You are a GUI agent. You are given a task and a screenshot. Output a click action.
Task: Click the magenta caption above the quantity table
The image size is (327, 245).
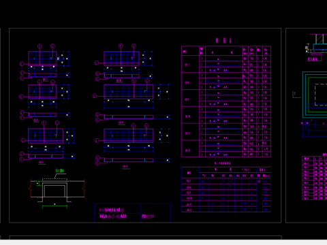(223, 163)
